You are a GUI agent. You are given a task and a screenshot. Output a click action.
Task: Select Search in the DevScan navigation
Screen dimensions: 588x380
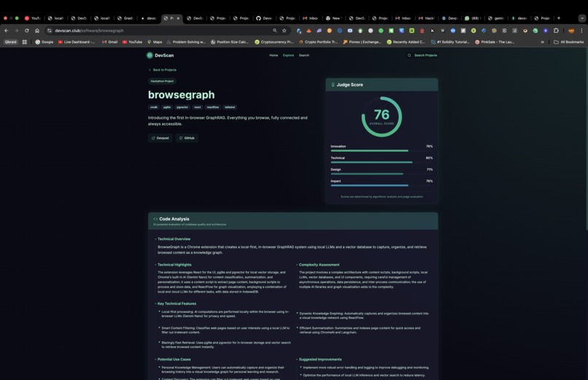pyautogui.click(x=304, y=55)
